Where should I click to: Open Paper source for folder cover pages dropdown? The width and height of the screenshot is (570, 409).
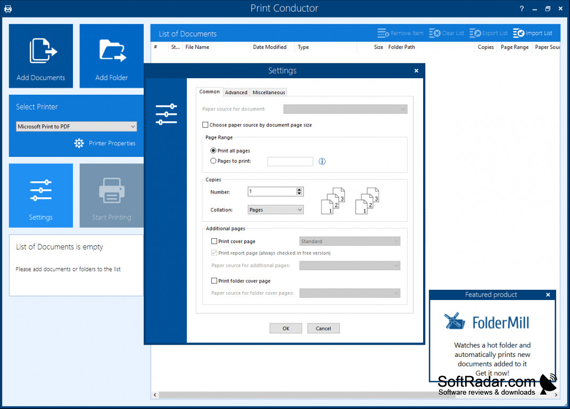pyautogui.click(x=350, y=293)
